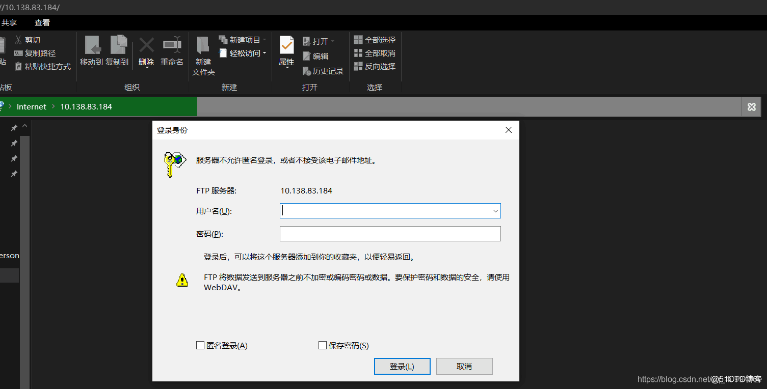
Task: Expand the Delete (删除) dropdown arrow
Action: coord(147,67)
